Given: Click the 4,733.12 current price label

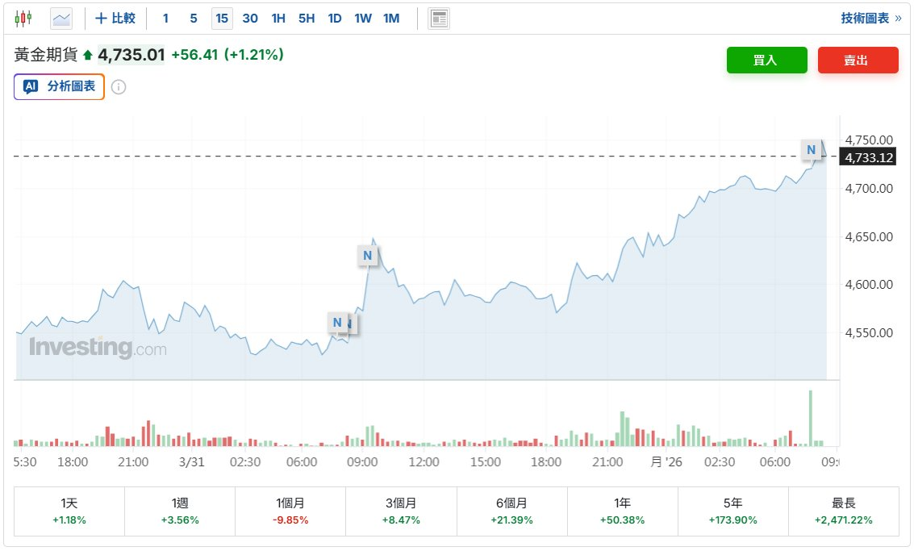Looking at the screenshot, I should tap(868, 157).
